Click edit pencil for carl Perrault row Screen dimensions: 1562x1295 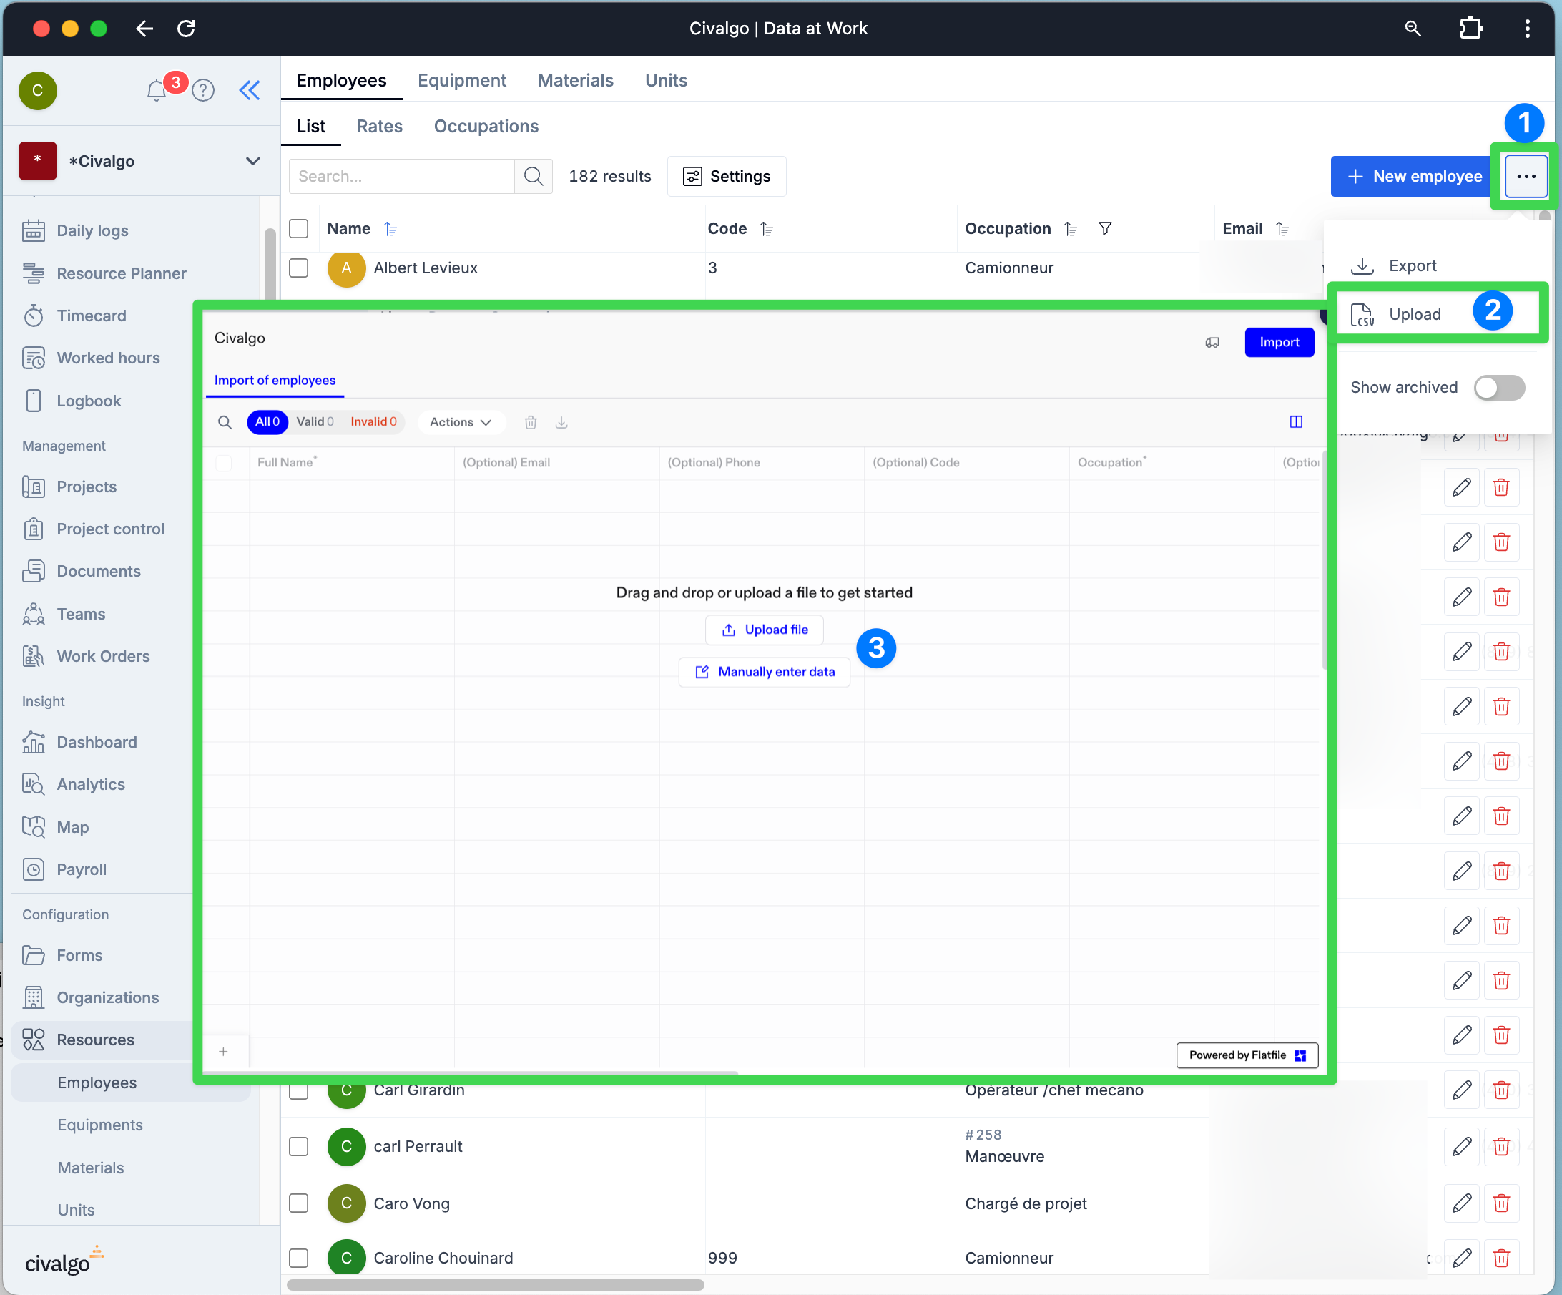point(1461,1146)
